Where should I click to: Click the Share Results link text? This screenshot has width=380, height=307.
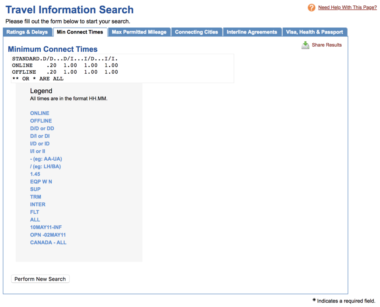[326, 45]
